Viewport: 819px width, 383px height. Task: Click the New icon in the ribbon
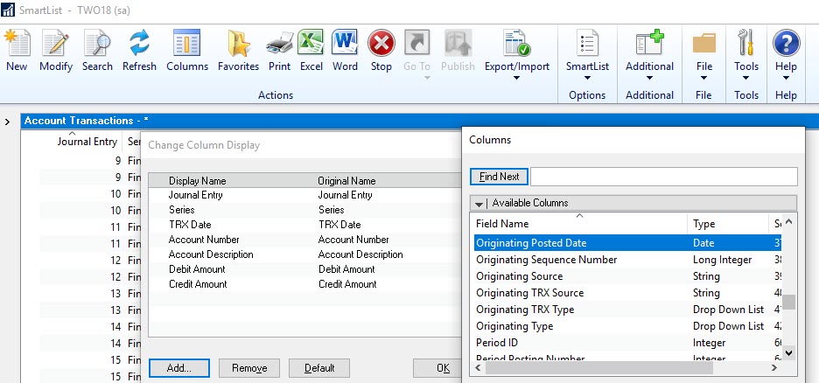(17, 44)
